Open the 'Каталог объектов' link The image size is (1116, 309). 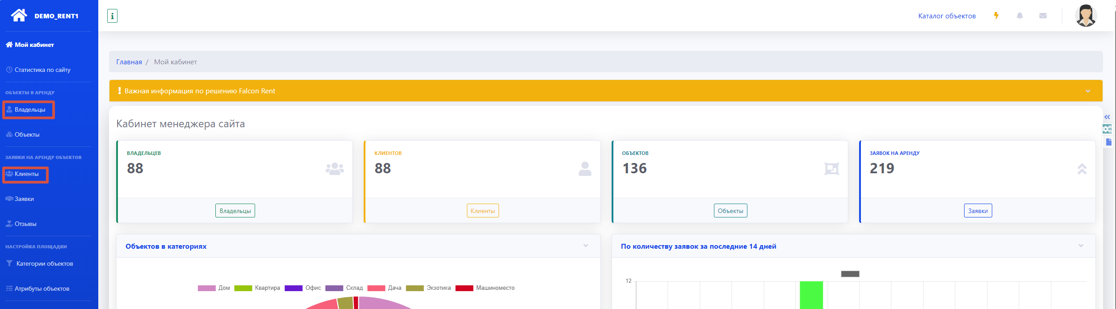click(x=947, y=16)
